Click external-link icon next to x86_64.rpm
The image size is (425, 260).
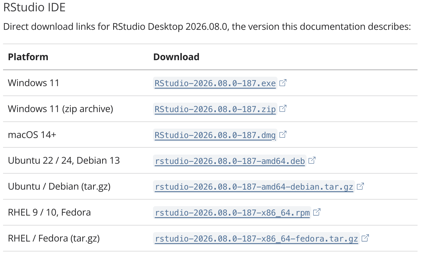[317, 212]
